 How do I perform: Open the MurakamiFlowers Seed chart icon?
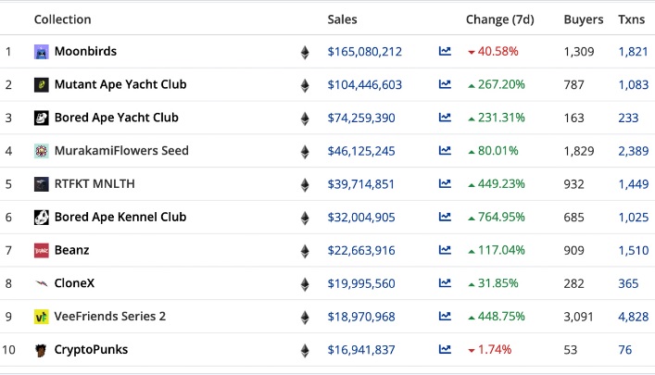point(445,150)
